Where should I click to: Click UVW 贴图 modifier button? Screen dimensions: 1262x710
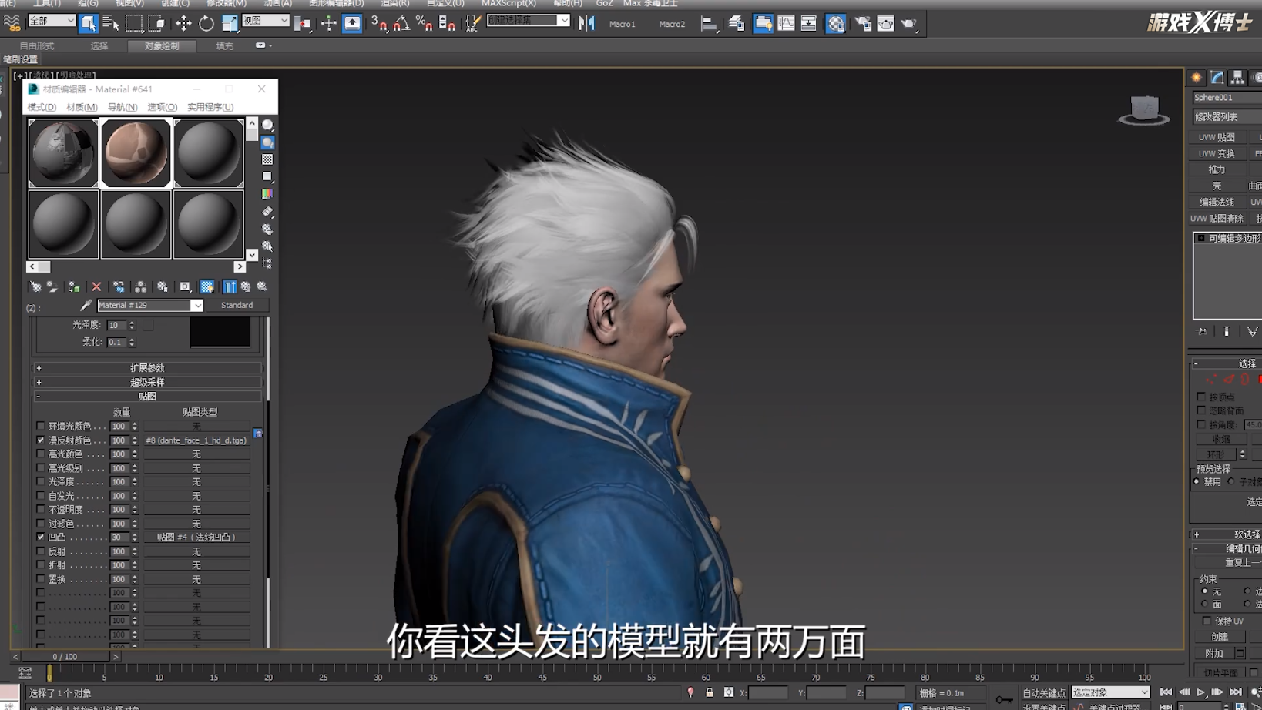1217,137
